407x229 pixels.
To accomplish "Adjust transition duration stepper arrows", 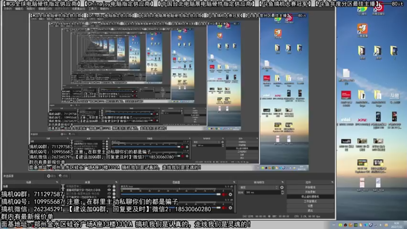I will tap(282, 192).
